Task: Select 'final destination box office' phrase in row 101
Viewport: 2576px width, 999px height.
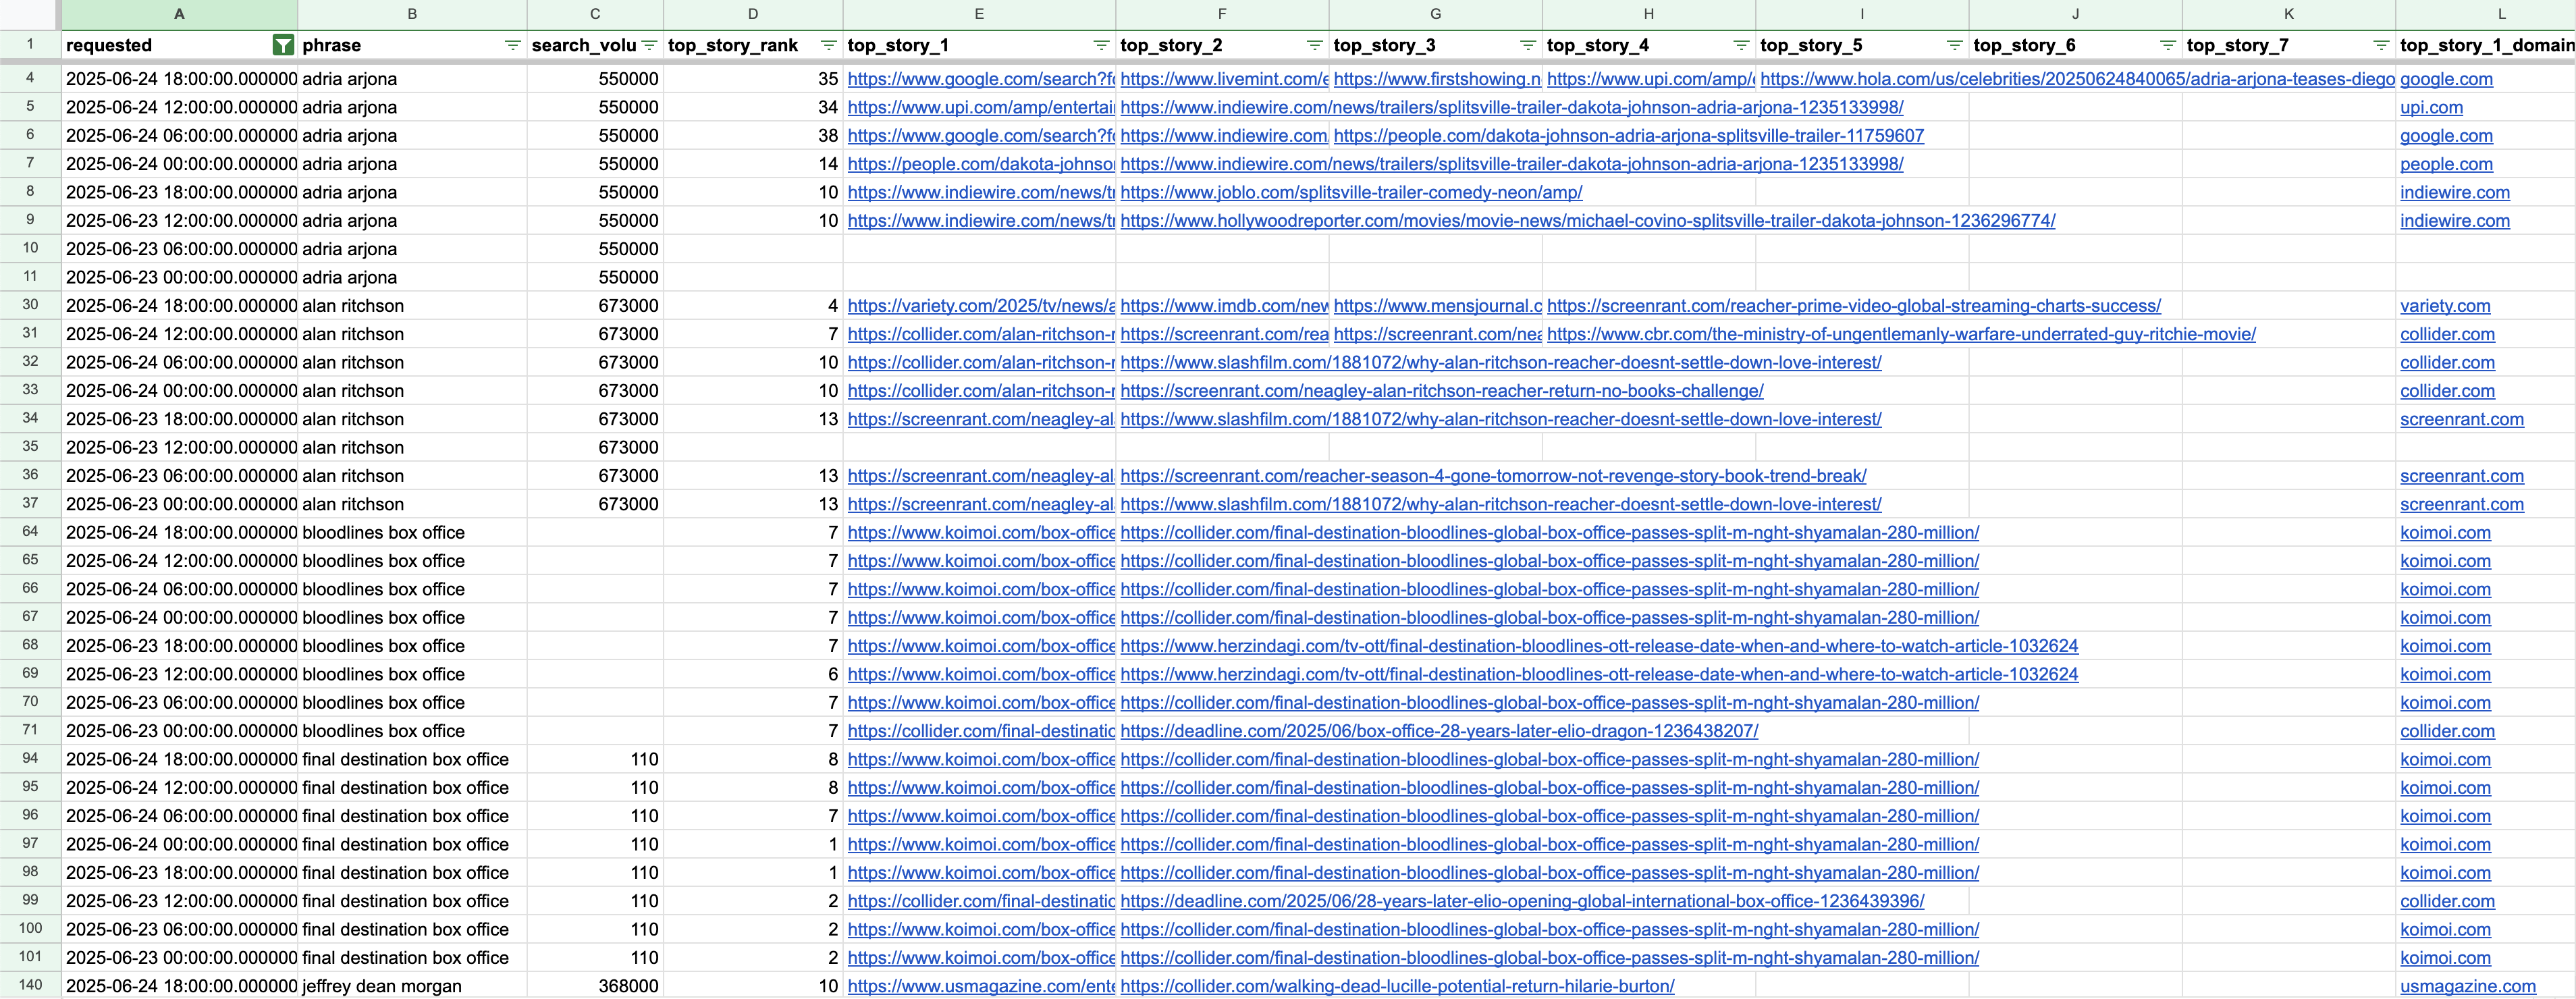Action: tap(412, 958)
